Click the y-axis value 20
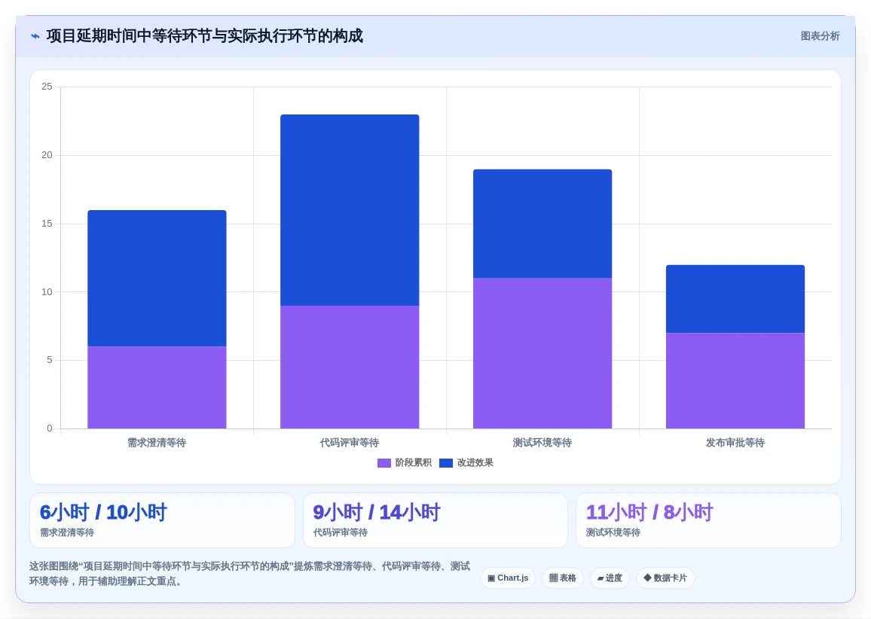 click(47, 155)
